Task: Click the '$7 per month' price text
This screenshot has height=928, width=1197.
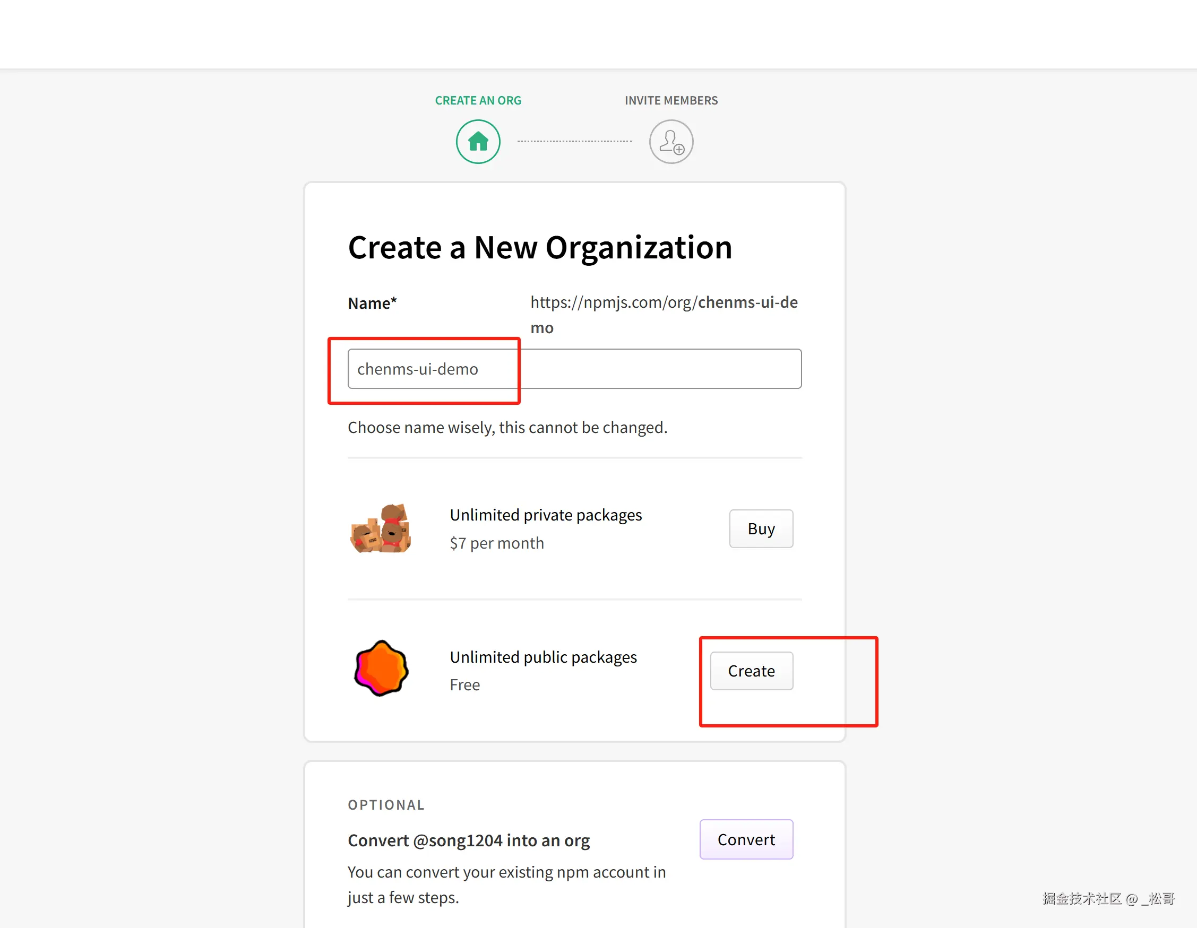Action: click(x=496, y=543)
